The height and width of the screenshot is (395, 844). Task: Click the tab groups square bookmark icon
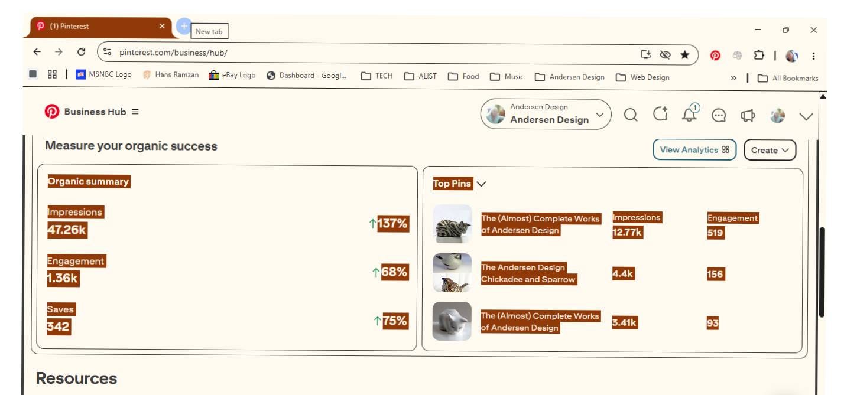pos(33,74)
